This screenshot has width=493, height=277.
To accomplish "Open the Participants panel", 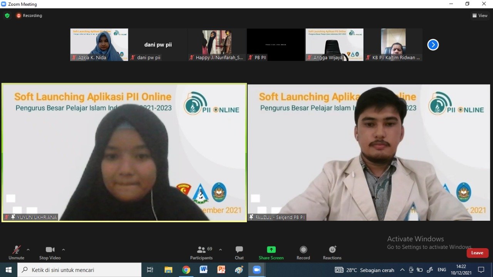I will point(201,253).
